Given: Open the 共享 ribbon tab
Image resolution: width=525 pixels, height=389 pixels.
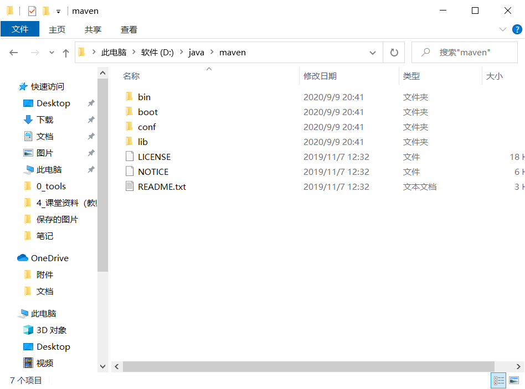Looking at the screenshot, I should tap(92, 29).
